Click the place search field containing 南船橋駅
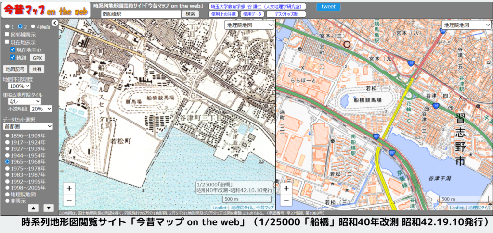 [x=141, y=14]
